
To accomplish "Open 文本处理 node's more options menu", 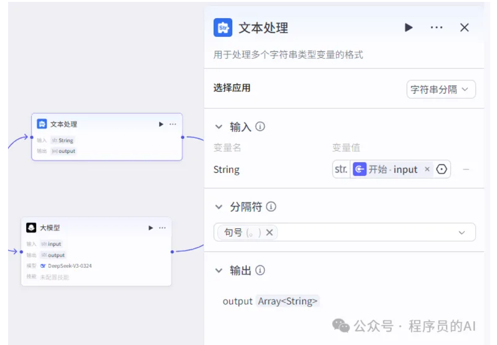I will point(173,124).
